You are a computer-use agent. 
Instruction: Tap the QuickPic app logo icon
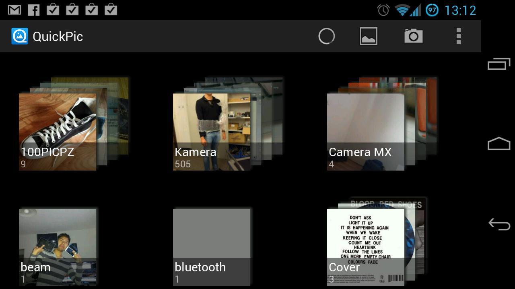[x=20, y=36]
